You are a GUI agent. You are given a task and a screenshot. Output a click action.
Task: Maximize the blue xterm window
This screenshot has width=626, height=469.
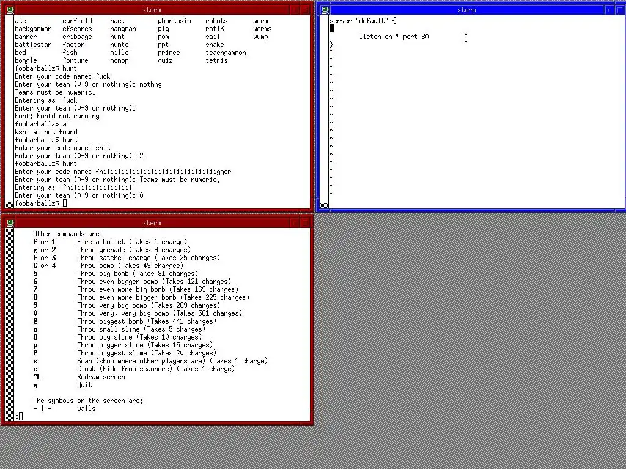[x=620, y=10]
